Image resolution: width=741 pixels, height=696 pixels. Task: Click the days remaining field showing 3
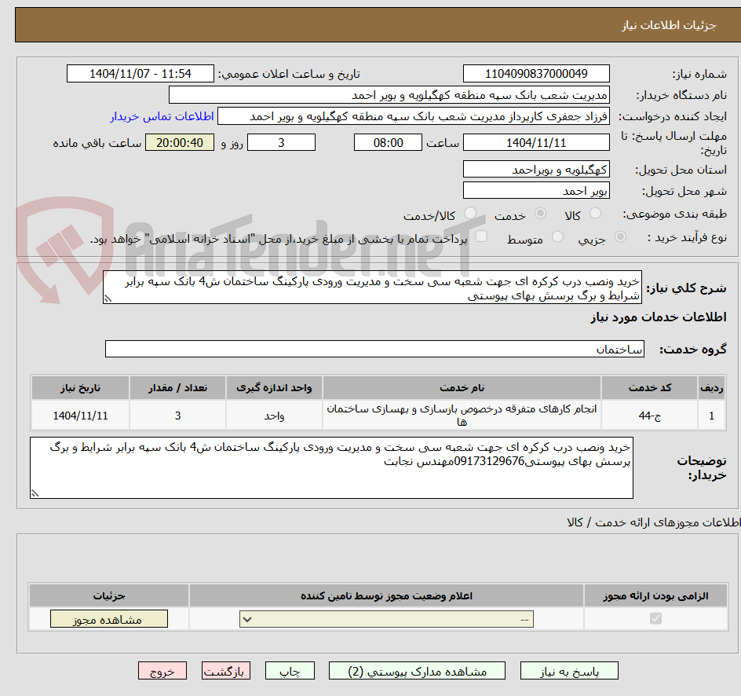281,142
